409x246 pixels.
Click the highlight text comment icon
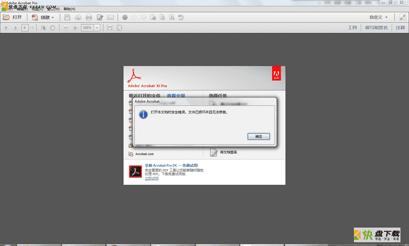pyautogui.click(x=144, y=18)
